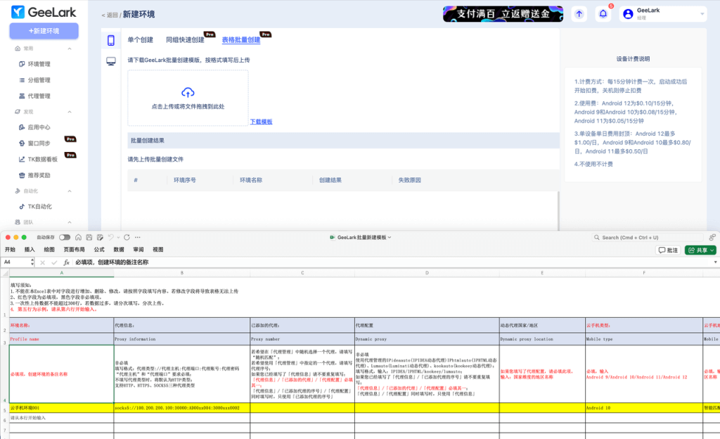Click the upward arrow upload icon in header
The image size is (720, 439).
(x=579, y=13)
